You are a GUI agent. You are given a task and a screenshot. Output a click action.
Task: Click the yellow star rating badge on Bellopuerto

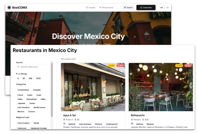coord(179,66)
